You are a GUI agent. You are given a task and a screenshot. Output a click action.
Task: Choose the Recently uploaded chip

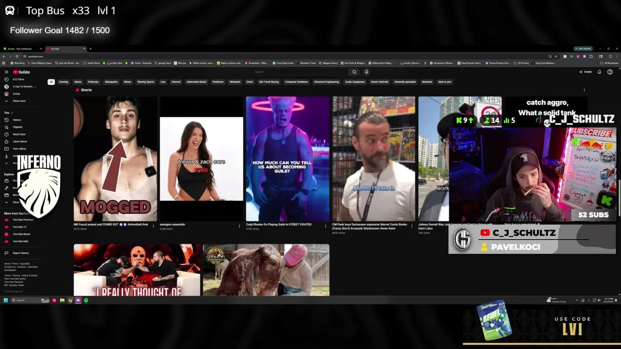(405, 82)
